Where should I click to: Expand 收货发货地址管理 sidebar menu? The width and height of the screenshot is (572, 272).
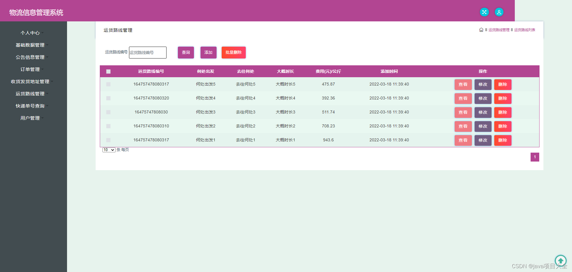coord(32,81)
